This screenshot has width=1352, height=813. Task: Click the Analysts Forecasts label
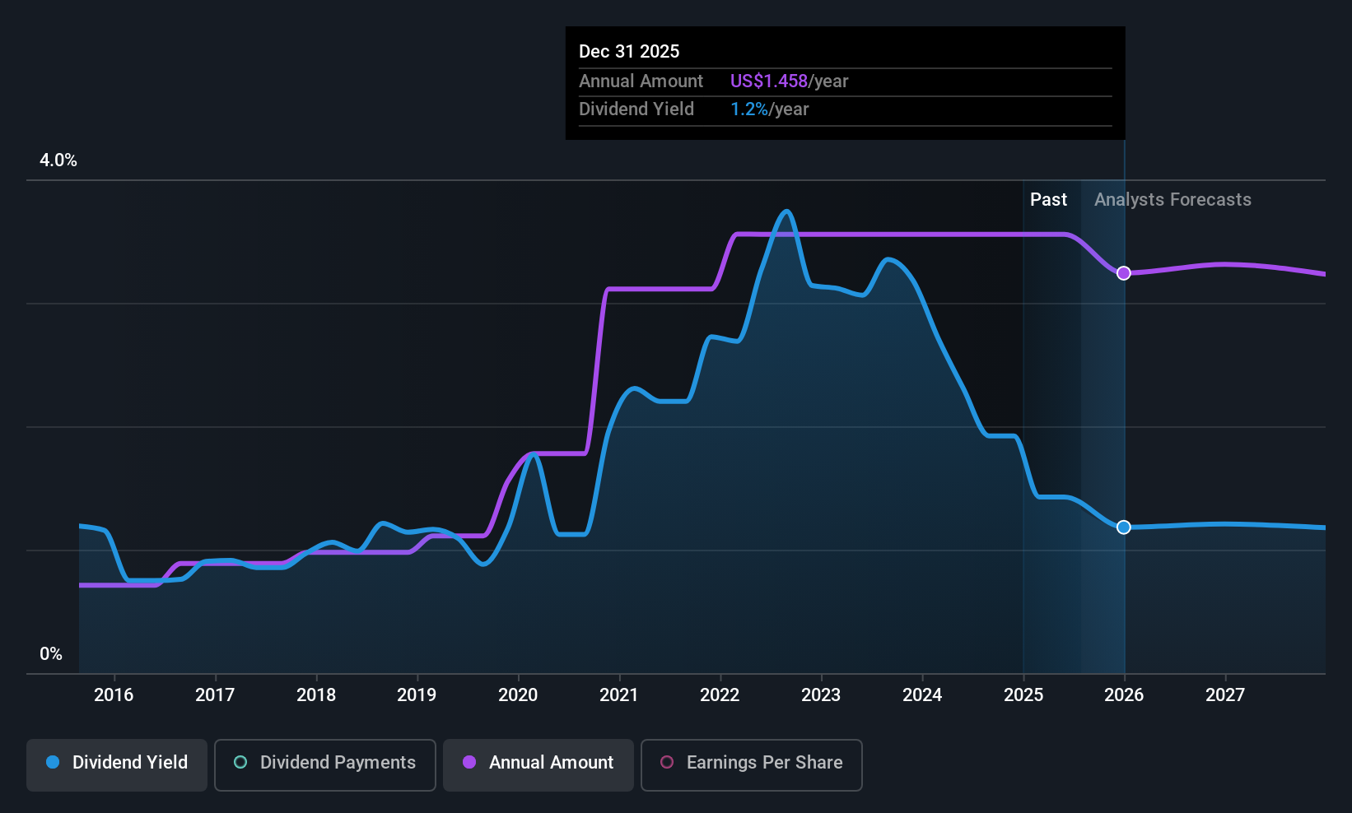[x=1173, y=200]
